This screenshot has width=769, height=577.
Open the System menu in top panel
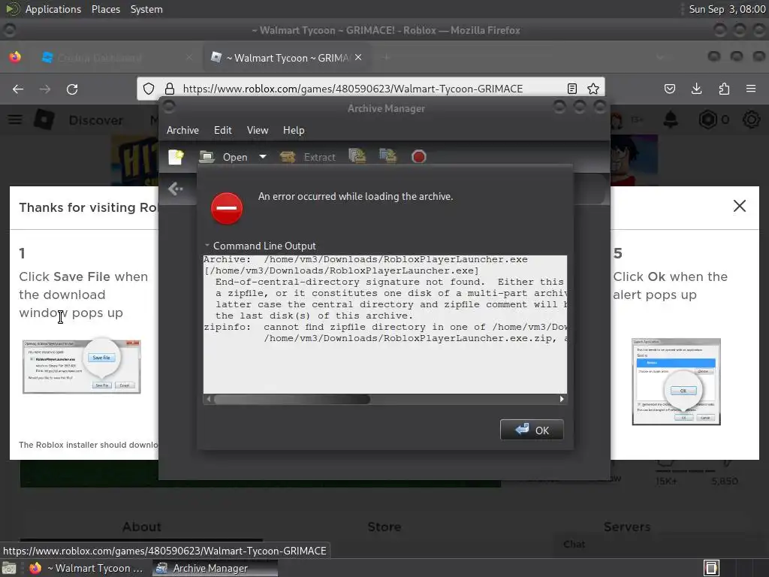[146, 9]
